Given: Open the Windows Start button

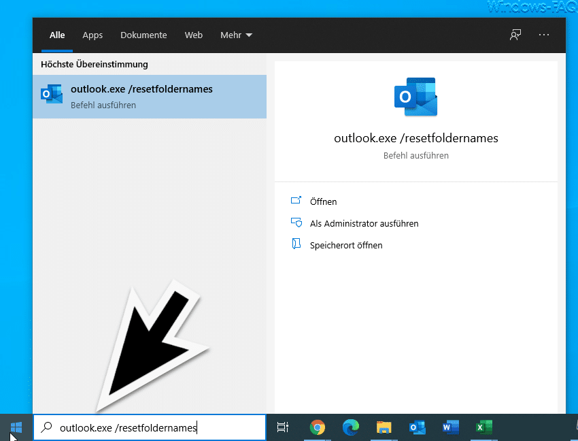Looking at the screenshot, I should point(16,427).
